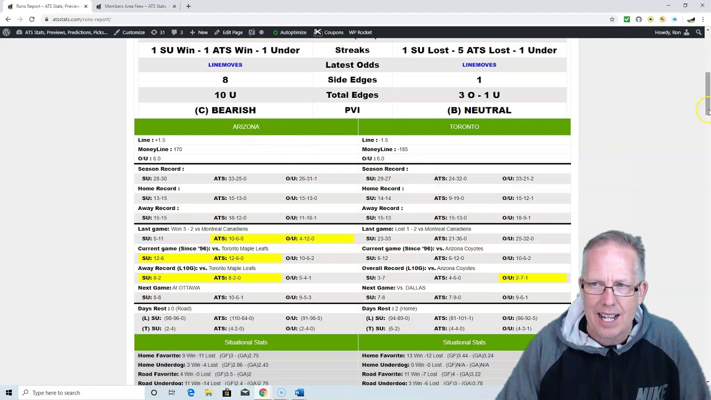Viewport: 711px width, 400px height.
Task: Select the (C) BEARISH PVI label
Action: [225, 110]
